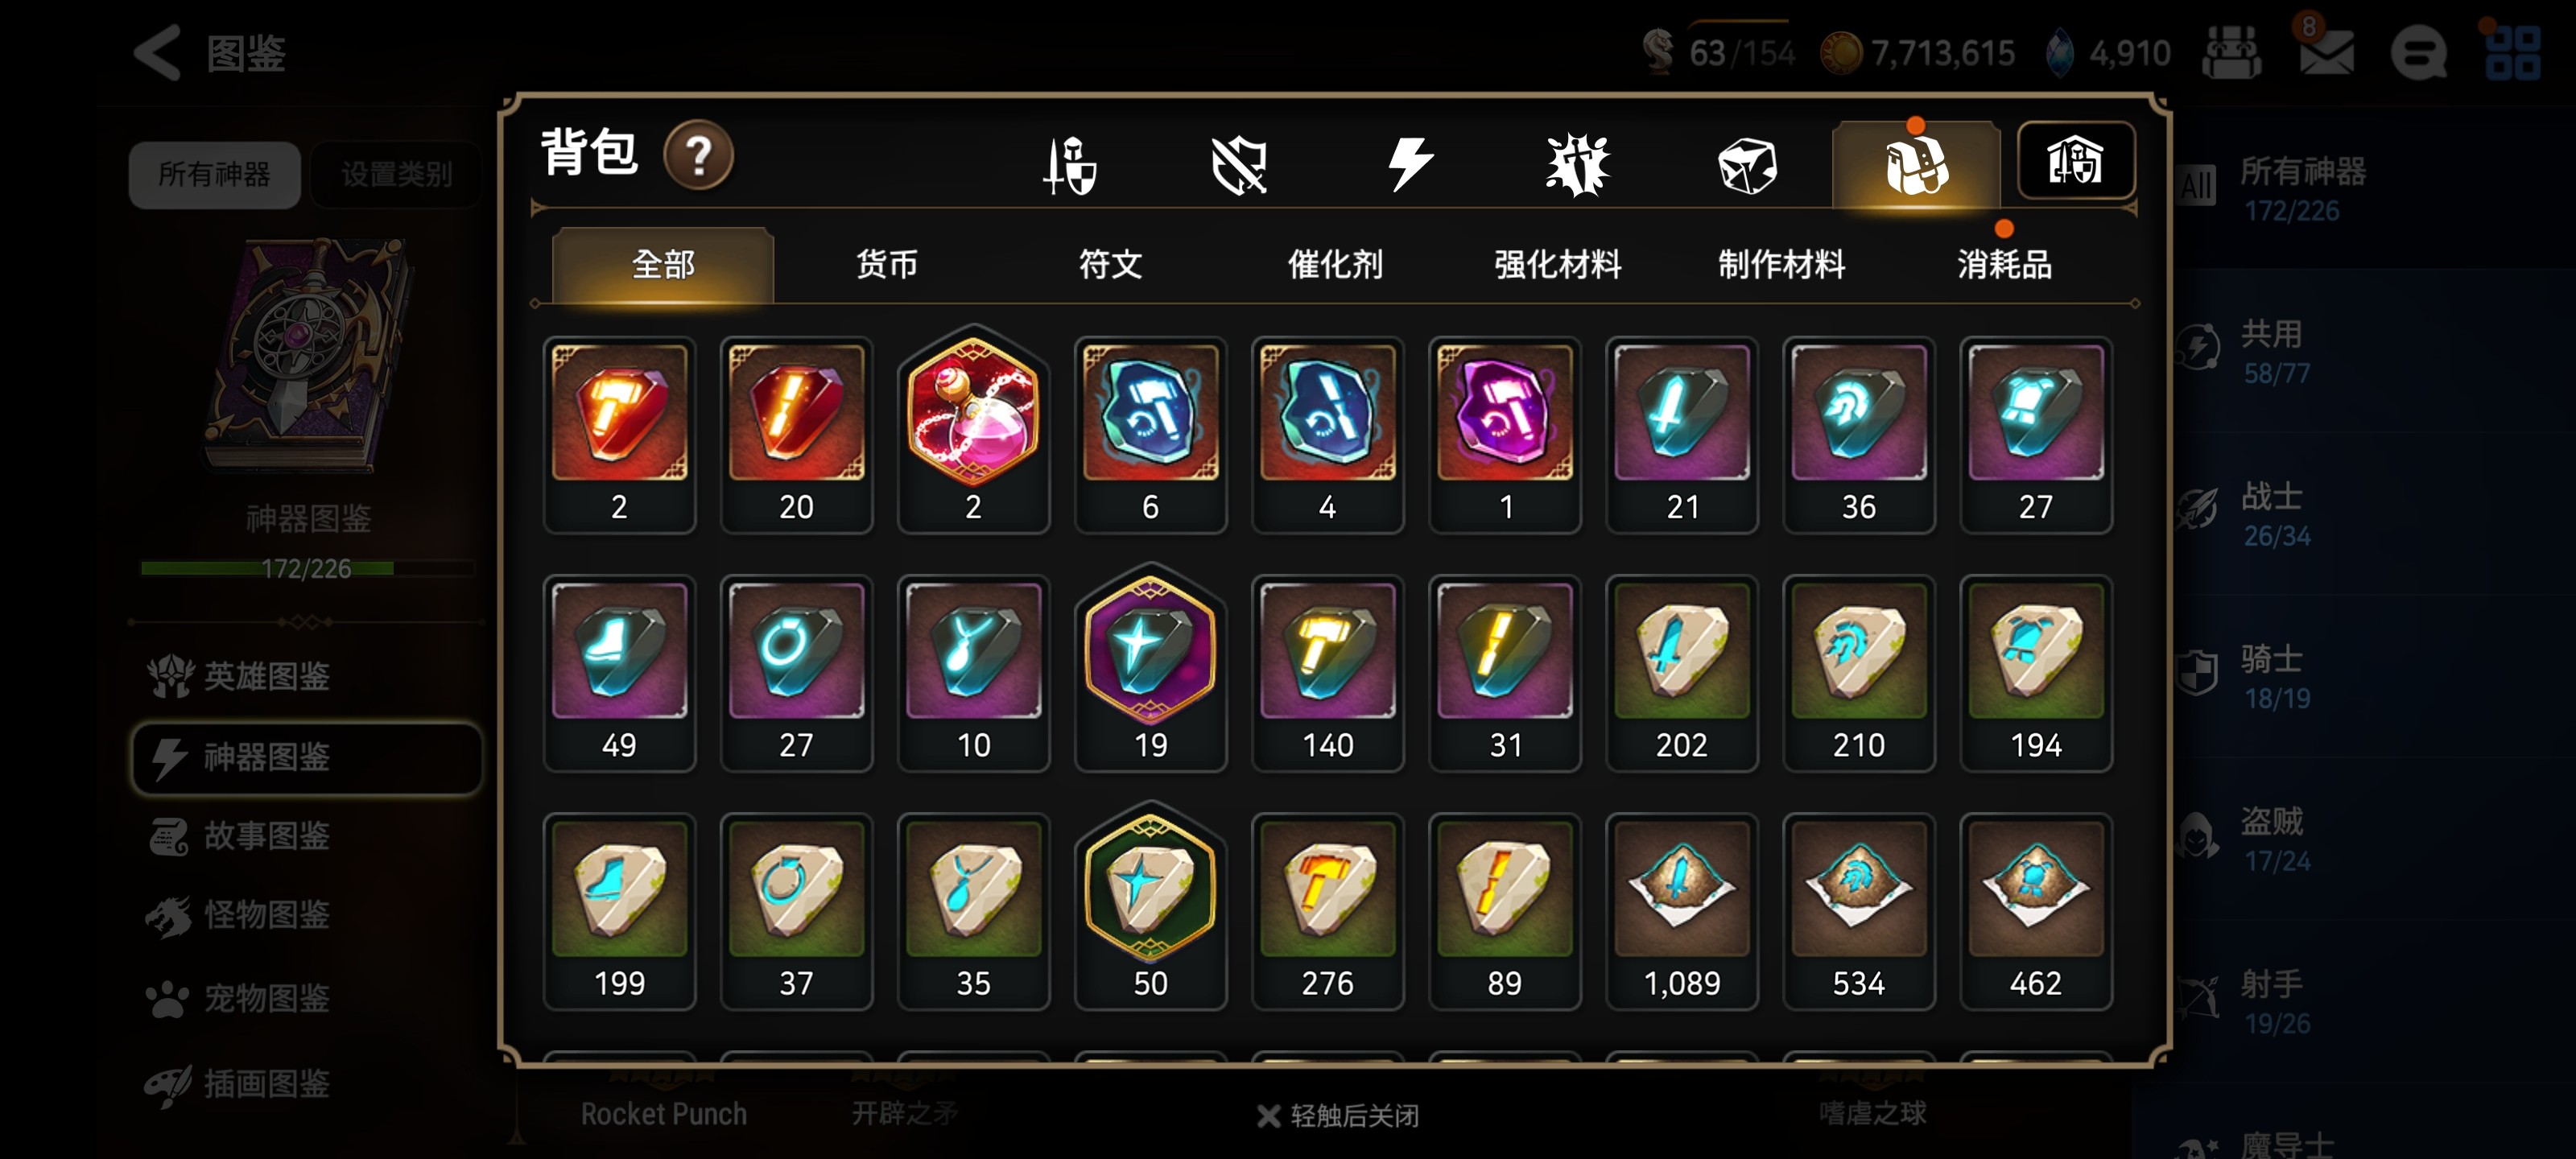Go back with the arrow next to 图鉴
The width and height of the screenshot is (2576, 1159).
(x=158, y=52)
